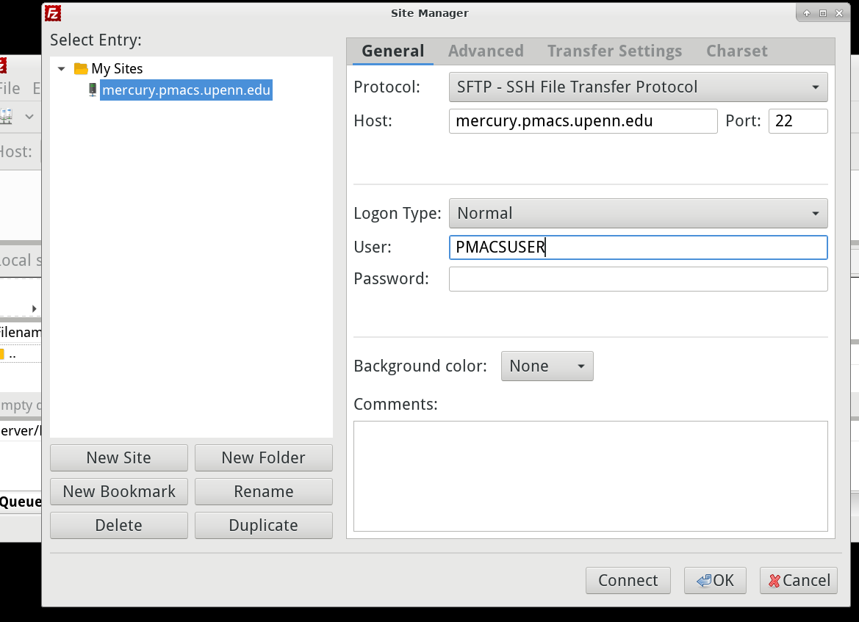Open the Site Manager chevron dropdown on the toolbar
Screen dimensions: 859x622
point(28,116)
